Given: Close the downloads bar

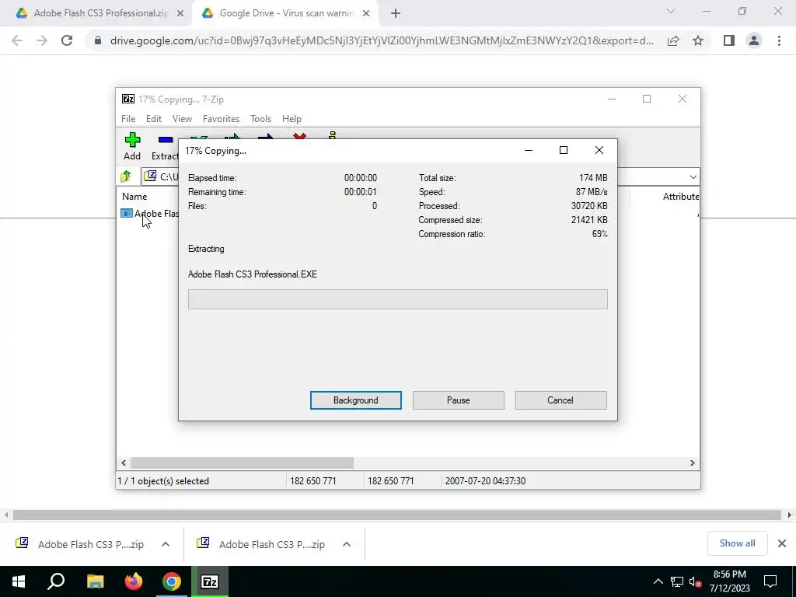Looking at the screenshot, I should 782,543.
